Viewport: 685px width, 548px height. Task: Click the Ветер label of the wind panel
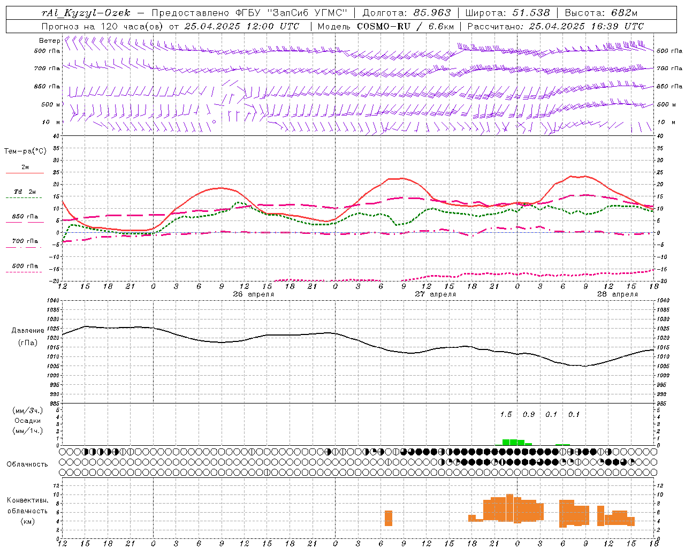pos(50,41)
